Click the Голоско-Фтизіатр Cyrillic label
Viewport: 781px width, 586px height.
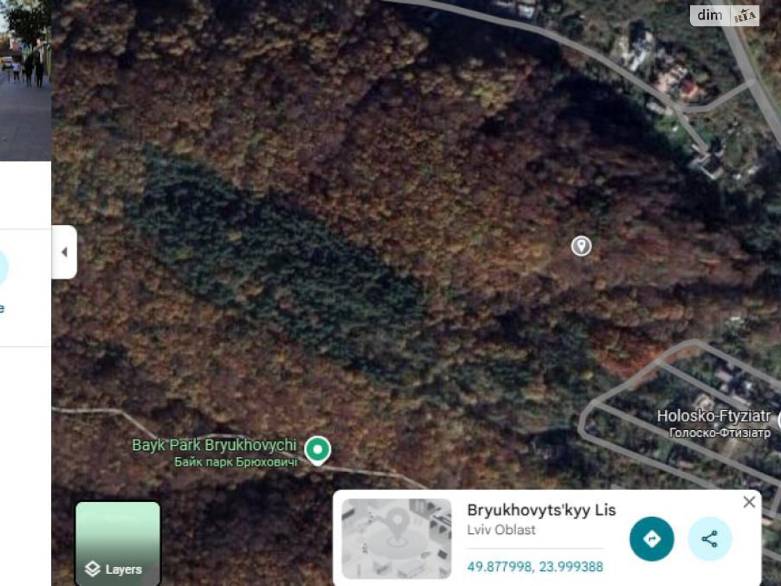pyautogui.click(x=719, y=433)
